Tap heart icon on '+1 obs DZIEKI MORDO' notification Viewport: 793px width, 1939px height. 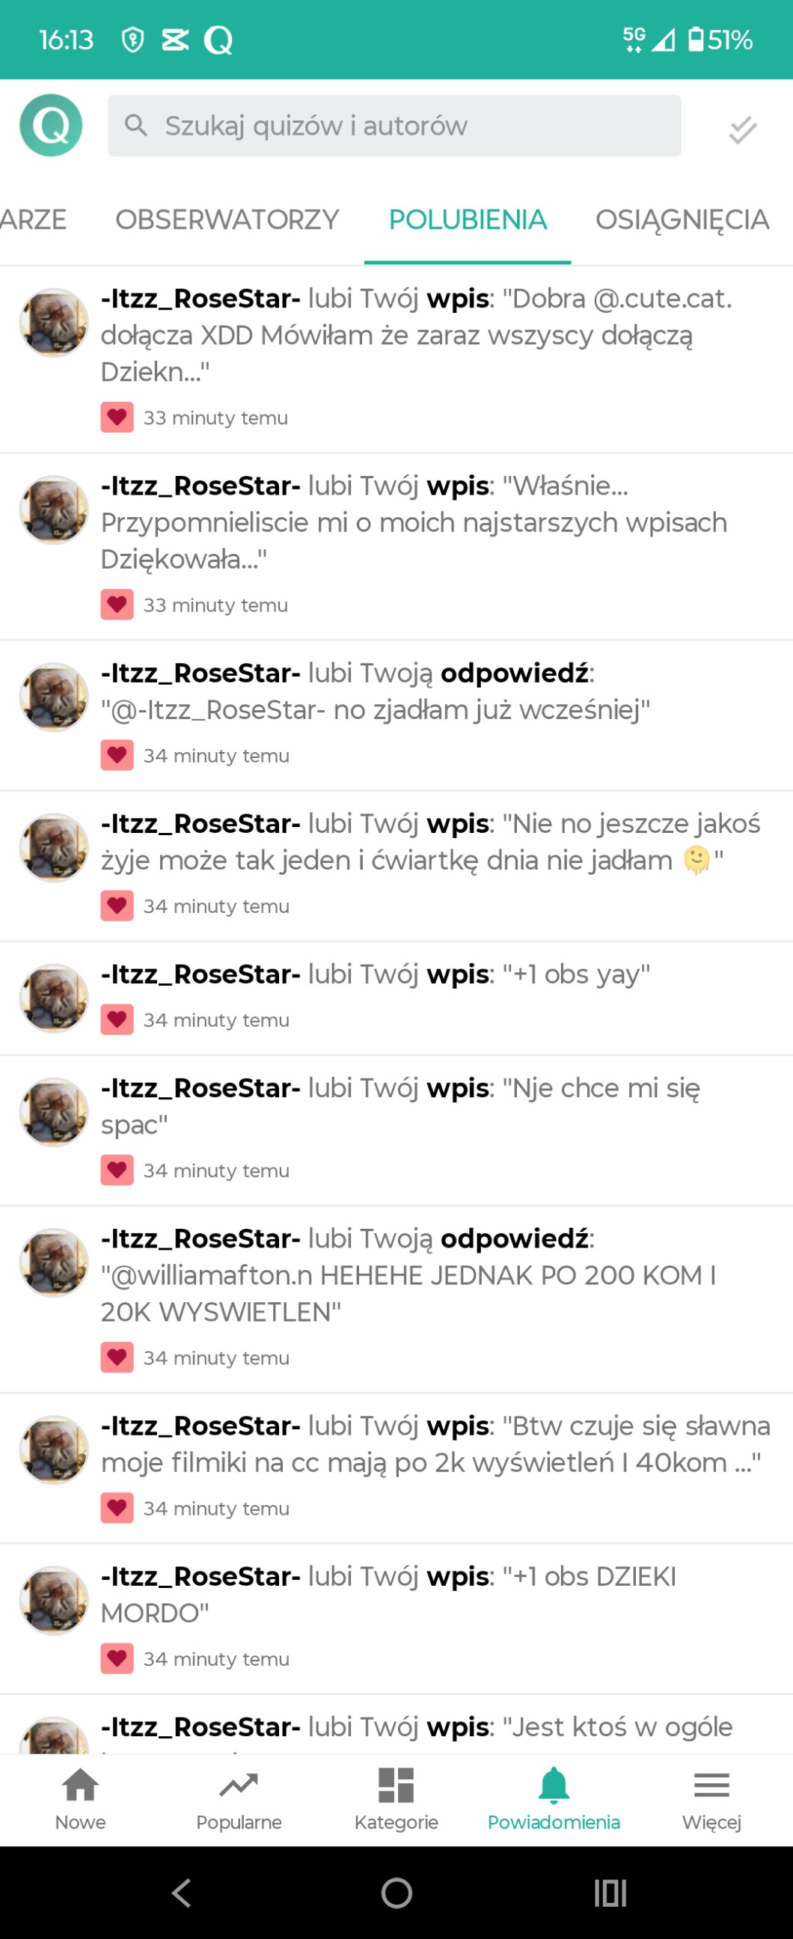point(117,1658)
